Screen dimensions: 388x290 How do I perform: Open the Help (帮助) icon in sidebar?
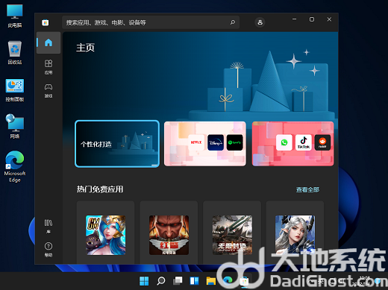tap(48, 250)
